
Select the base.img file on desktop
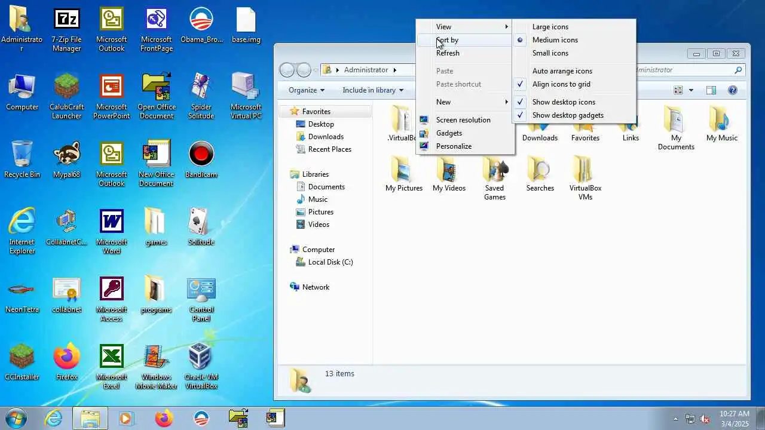tap(246, 26)
